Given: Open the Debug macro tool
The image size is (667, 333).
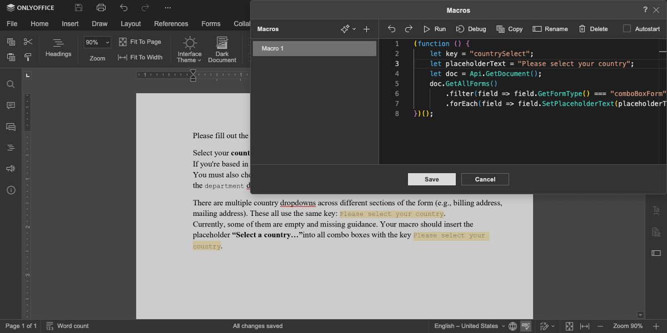Looking at the screenshot, I should pos(471,29).
